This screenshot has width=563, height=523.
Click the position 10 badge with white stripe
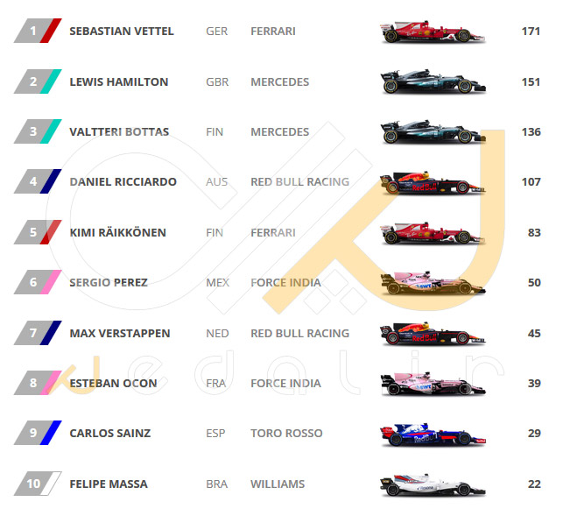[x=38, y=484]
